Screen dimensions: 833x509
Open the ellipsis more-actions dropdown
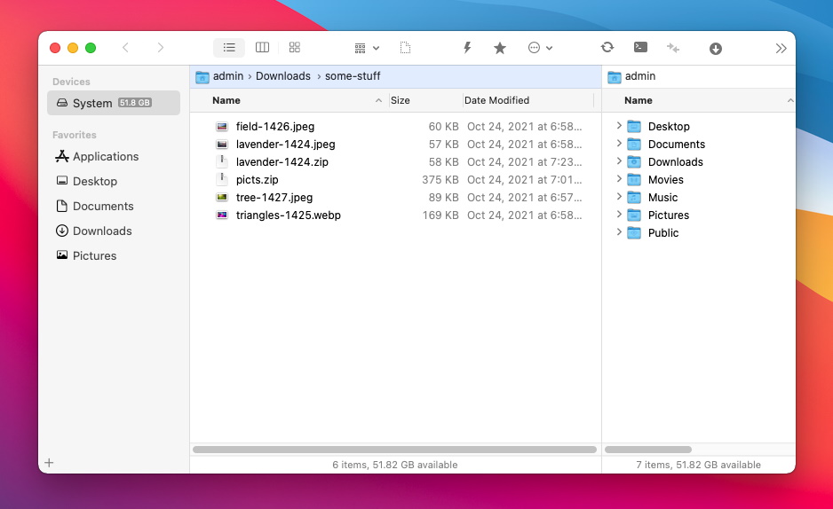pyautogui.click(x=540, y=48)
